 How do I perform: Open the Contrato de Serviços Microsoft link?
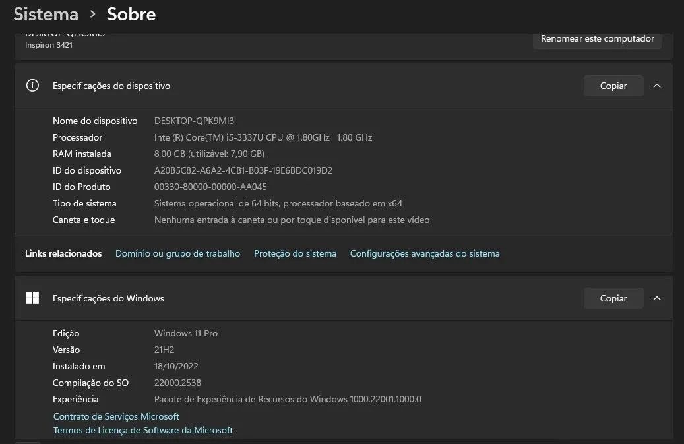coord(116,416)
